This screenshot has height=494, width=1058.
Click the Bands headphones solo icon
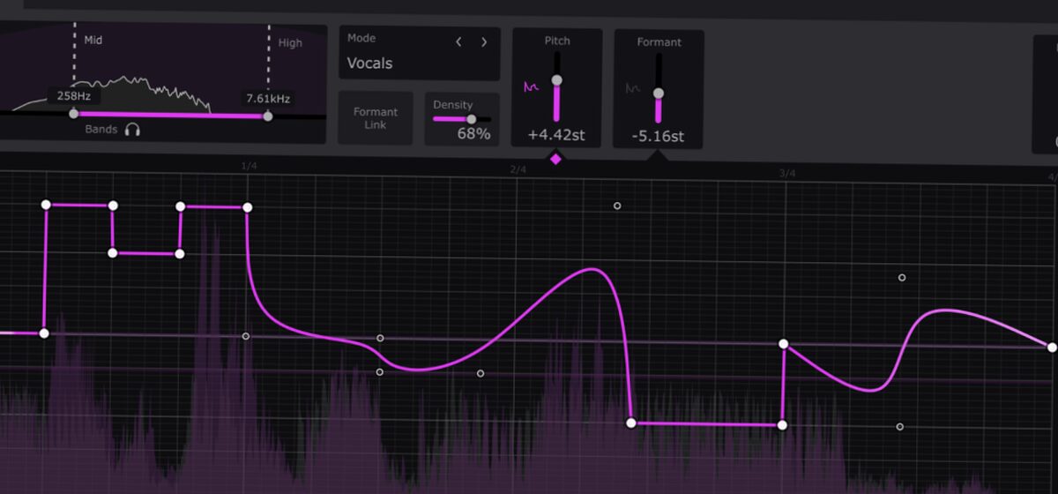click(x=133, y=130)
